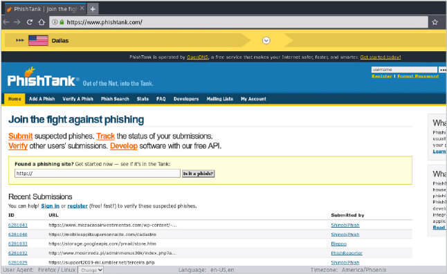
Task: Open the Home menu tab
Action: tap(15, 99)
